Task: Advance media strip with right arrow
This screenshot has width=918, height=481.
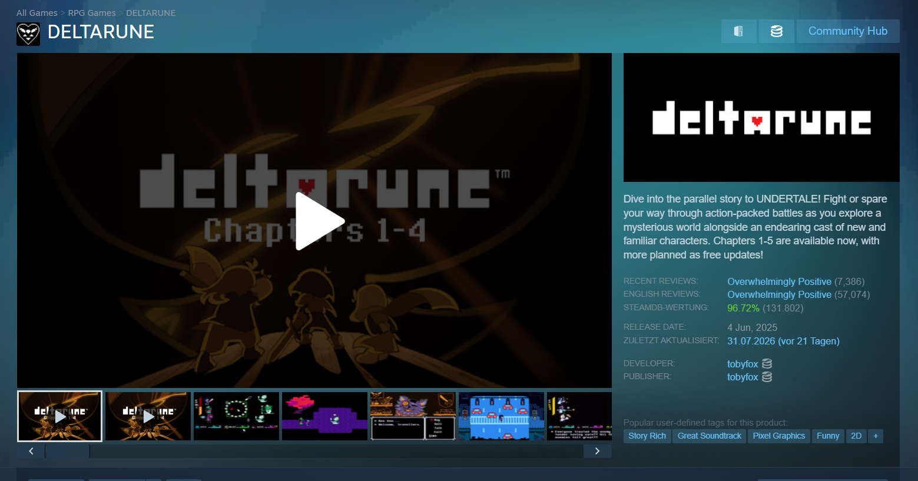Action: tap(597, 451)
